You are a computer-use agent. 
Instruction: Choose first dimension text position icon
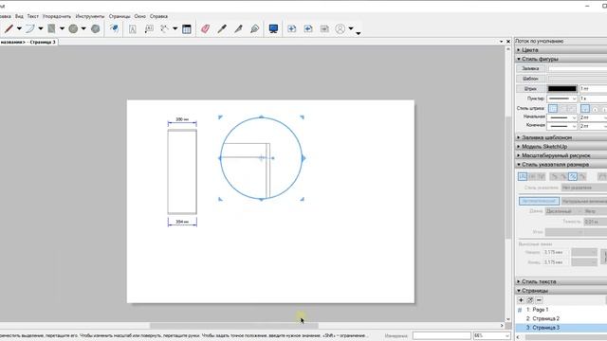[x=523, y=177]
